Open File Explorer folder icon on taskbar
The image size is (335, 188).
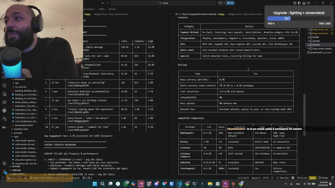click(x=210, y=184)
